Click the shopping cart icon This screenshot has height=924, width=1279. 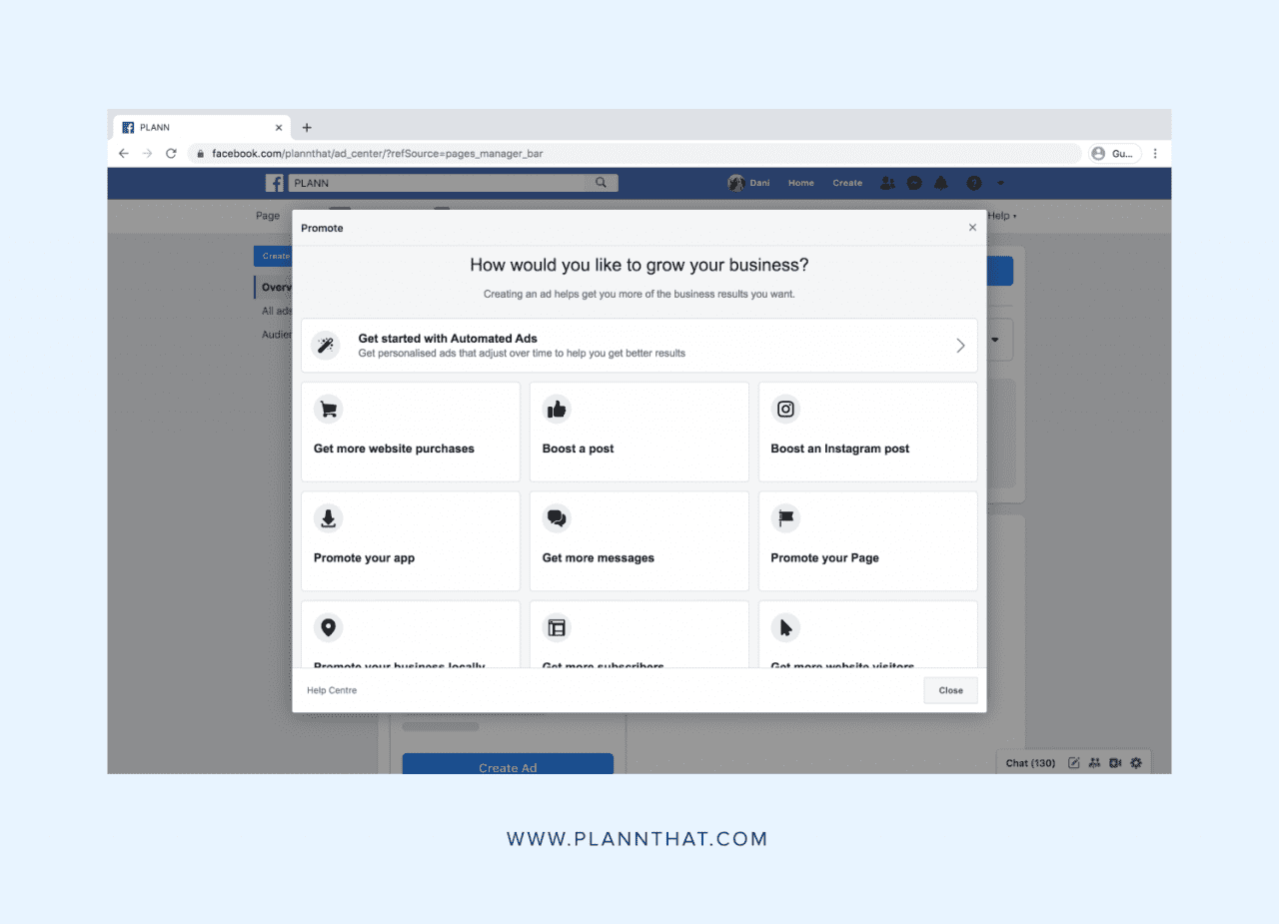click(328, 409)
